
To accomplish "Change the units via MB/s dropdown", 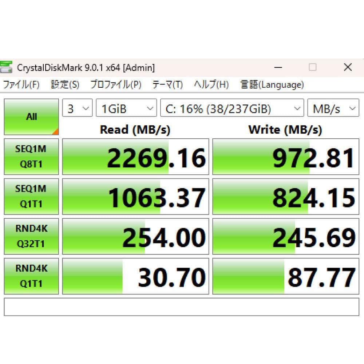I will (333, 108).
